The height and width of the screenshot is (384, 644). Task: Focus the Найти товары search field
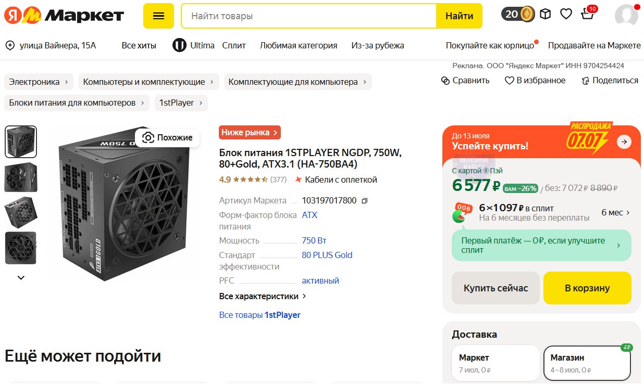308,16
